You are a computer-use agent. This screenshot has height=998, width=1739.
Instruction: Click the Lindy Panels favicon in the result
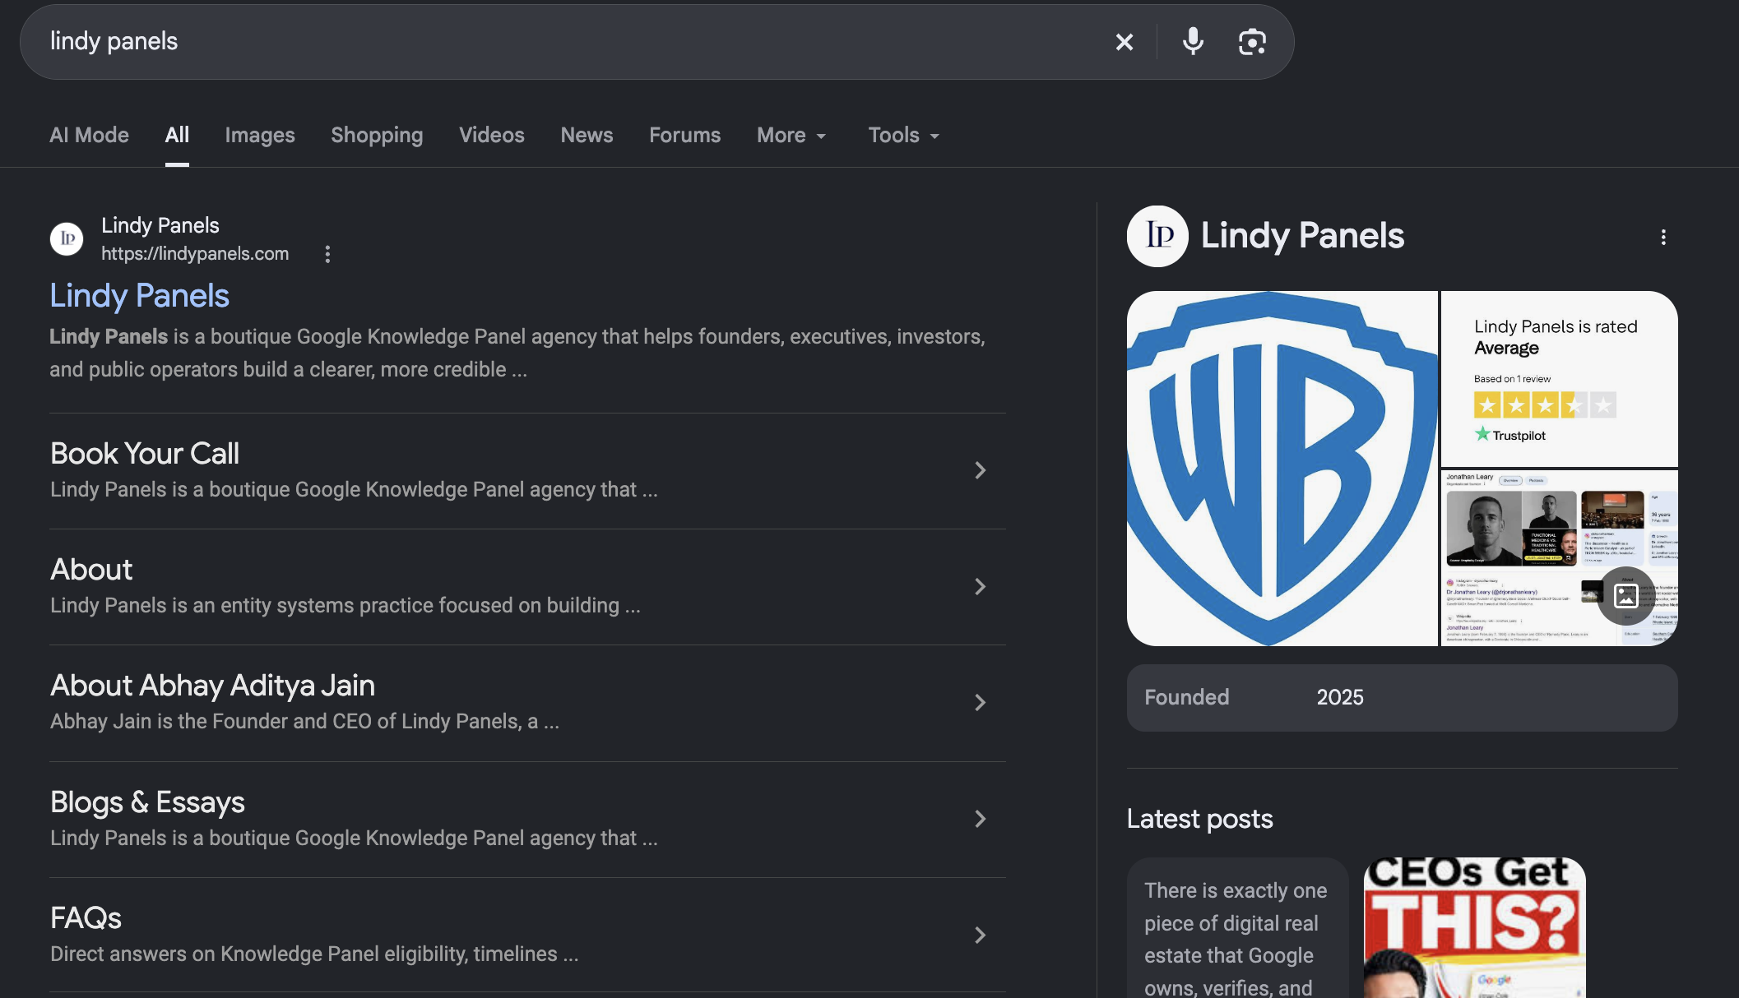pyautogui.click(x=67, y=239)
